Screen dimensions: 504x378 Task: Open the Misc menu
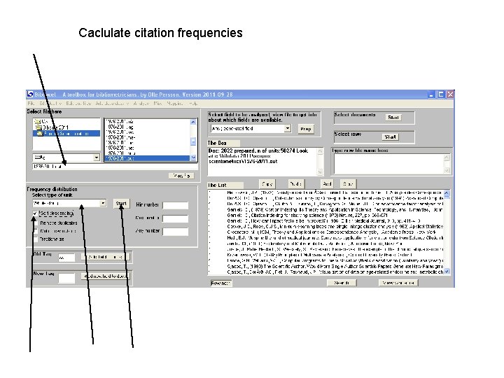click(157, 103)
